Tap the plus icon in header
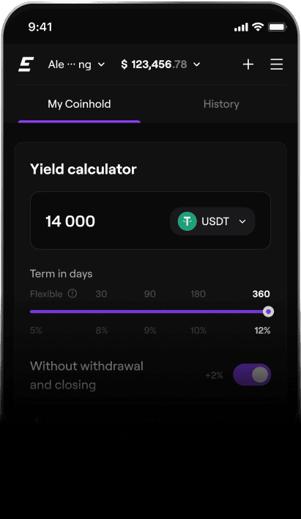The height and width of the screenshot is (519, 301). click(248, 65)
